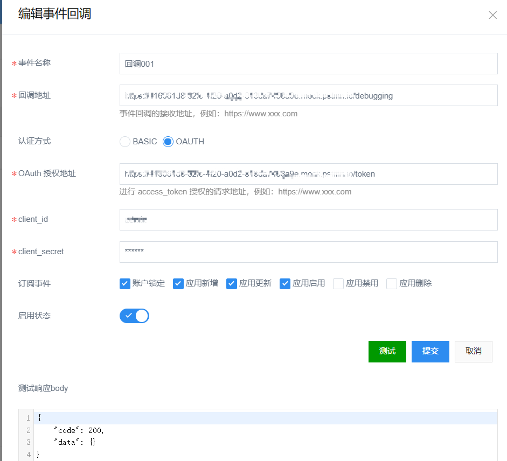Click line number 2 in the response editor

pyautogui.click(x=28, y=430)
